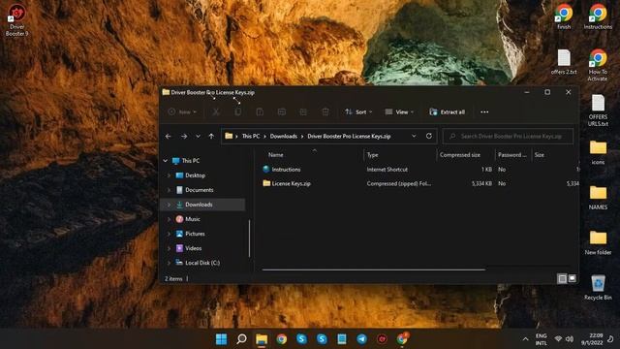The image size is (620, 349).
Task: Go back with the left arrow
Action: point(168,136)
